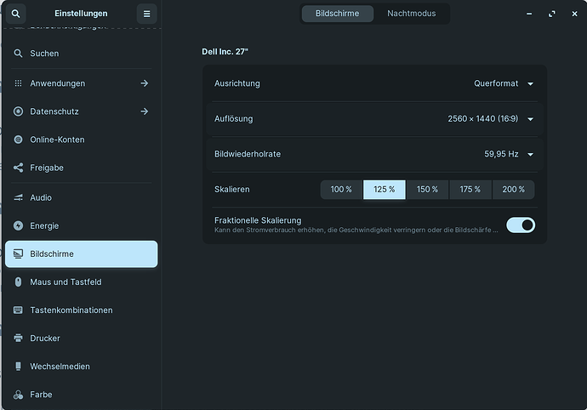This screenshot has width=587, height=410.
Task: Click the Freigabe share icon
Action: 18,168
